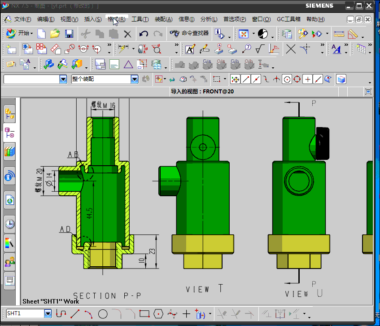Toggle the Midpoint snap option
The width and height of the screenshot is (380, 326).
coord(256,79)
